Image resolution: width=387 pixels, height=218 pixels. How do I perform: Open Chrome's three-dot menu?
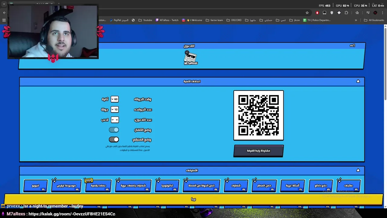click(383, 13)
